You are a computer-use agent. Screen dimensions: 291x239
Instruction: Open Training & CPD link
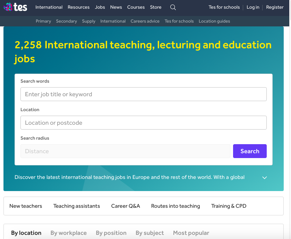[229, 206]
